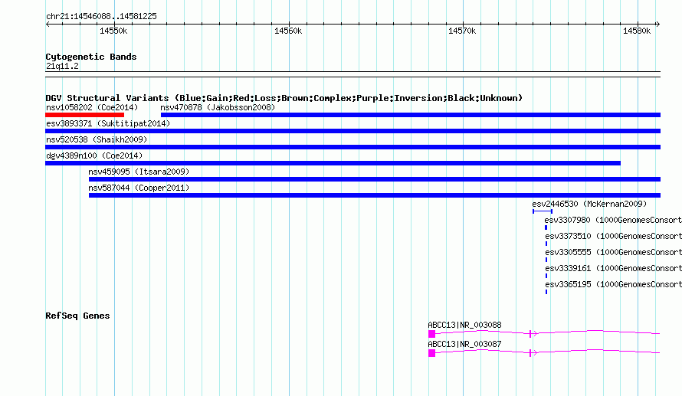Click the nsv459095 blue gain bar
Screen dimensions: 682x396
click(375, 179)
